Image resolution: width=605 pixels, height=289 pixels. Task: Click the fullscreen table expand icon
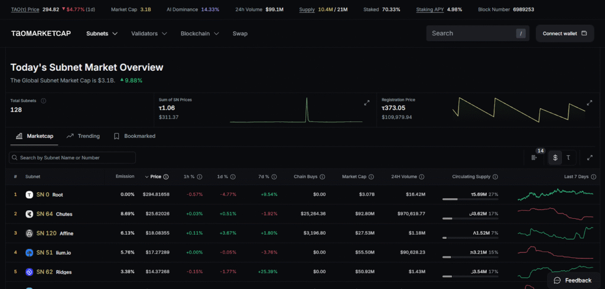(x=590, y=157)
